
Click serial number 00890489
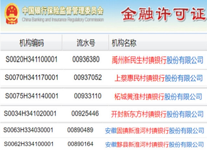click(x=80, y=130)
